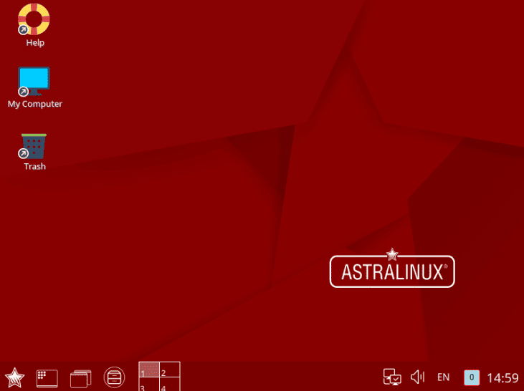Click the stacked windows taskbar icon

tap(81, 377)
